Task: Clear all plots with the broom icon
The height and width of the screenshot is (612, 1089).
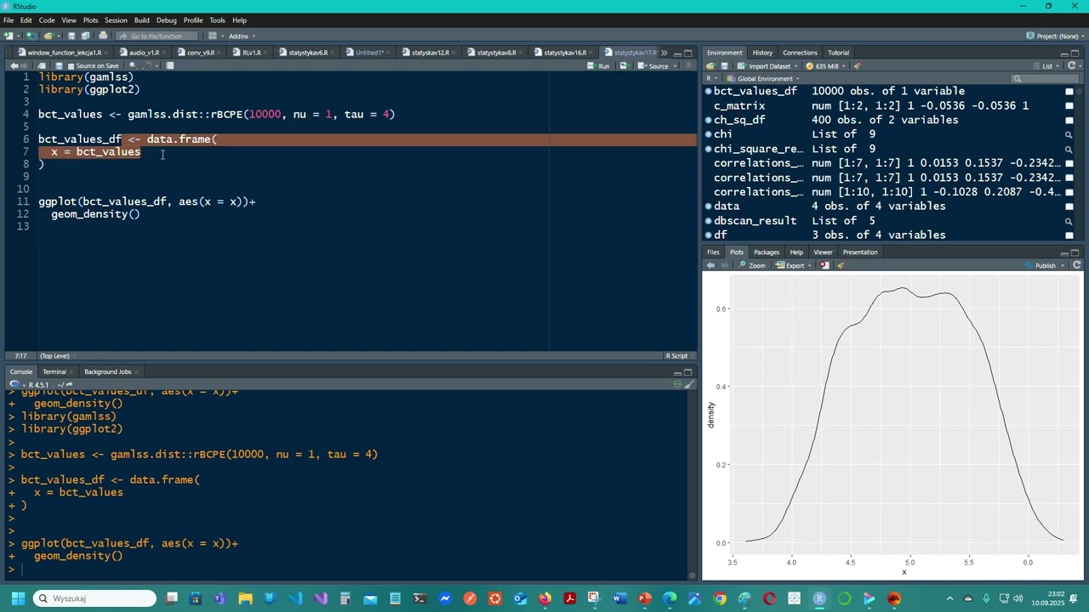Action: [x=841, y=265]
